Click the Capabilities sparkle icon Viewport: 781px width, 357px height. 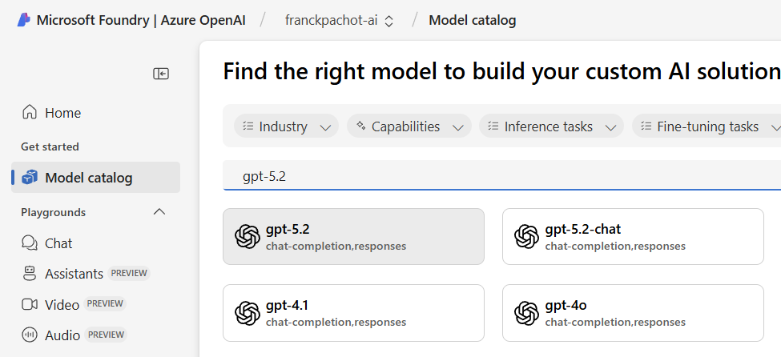(361, 126)
